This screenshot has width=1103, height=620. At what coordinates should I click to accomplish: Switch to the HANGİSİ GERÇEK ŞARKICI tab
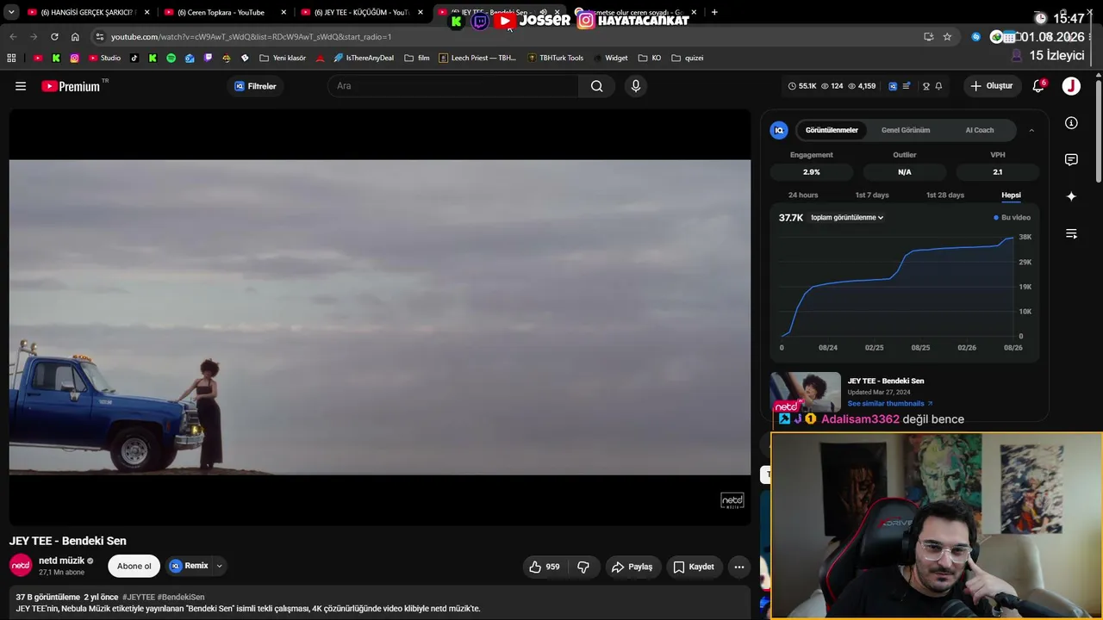[86, 12]
